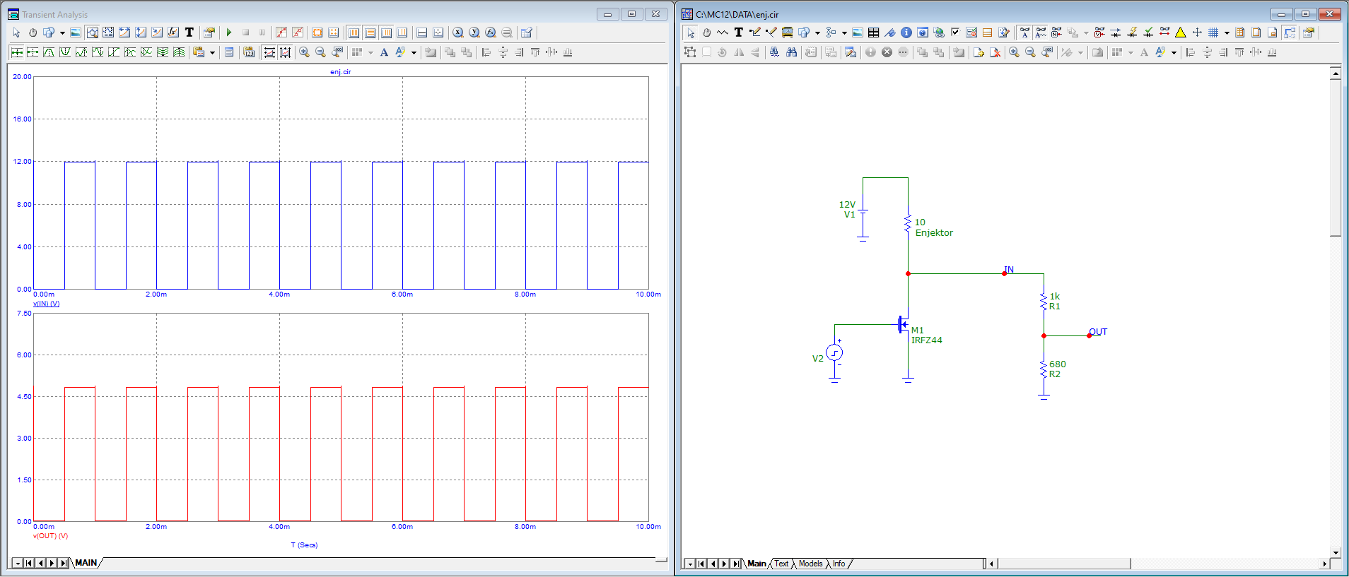Open paste clipboard dropdown arrow in Transient Analysis
This screenshot has width=1349, height=577.
tap(212, 52)
